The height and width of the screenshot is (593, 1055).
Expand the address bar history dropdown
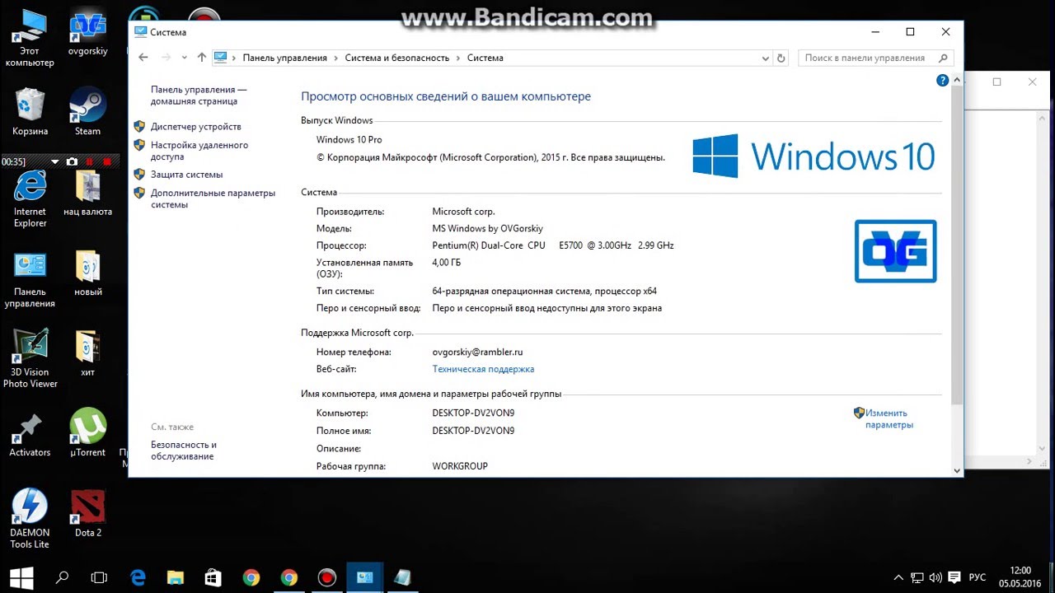click(x=766, y=58)
